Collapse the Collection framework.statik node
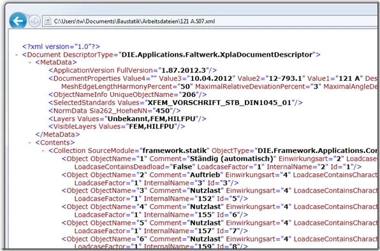380x251 pixels. [43, 150]
